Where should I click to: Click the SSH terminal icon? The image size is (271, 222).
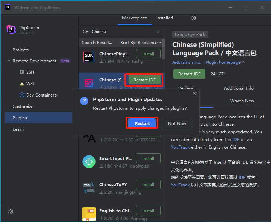(22, 72)
